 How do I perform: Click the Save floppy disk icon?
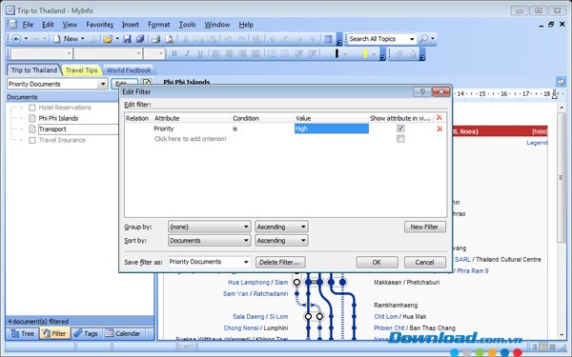click(127, 39)
